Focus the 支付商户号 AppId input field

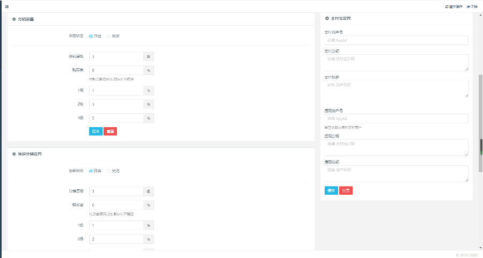coord(396,40)
